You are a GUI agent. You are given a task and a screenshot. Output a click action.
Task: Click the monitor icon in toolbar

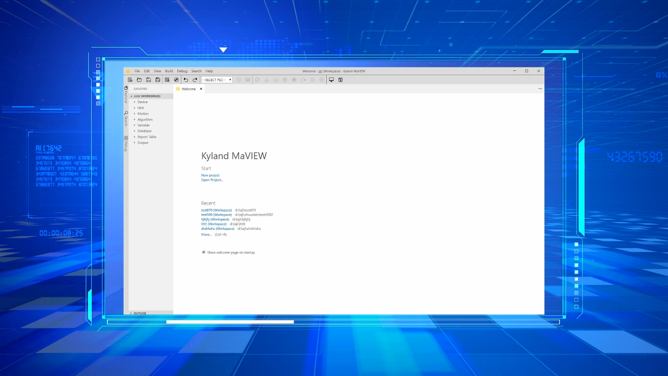coord(331,80)
